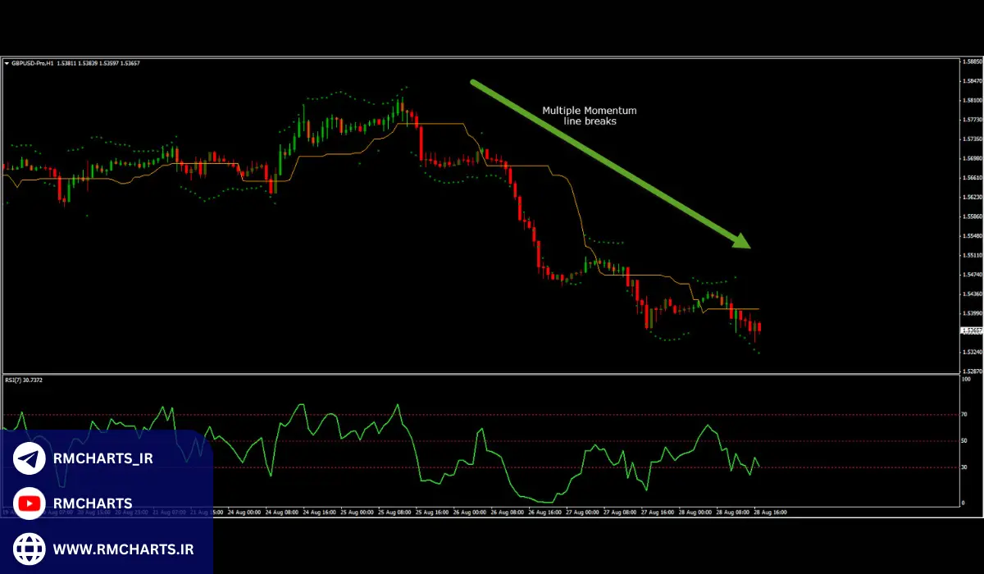This screenshot has width=984, height=574.
Task: Click the 1.58850 price scale label
Action: [x=972, y=61]
